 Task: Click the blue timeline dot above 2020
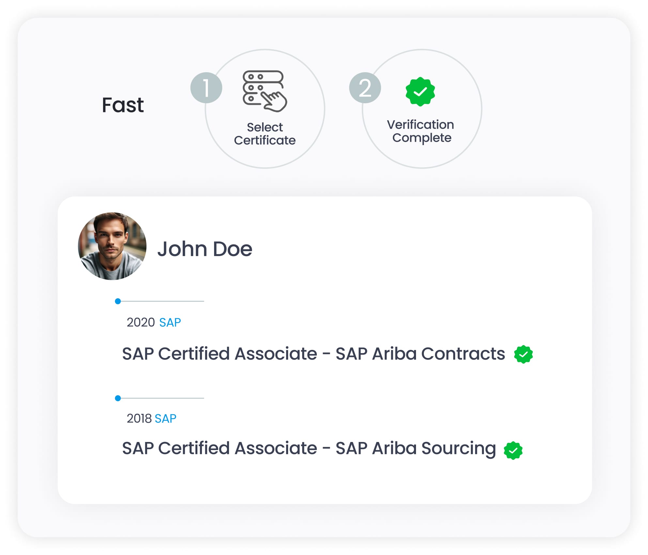pos(118,301)
